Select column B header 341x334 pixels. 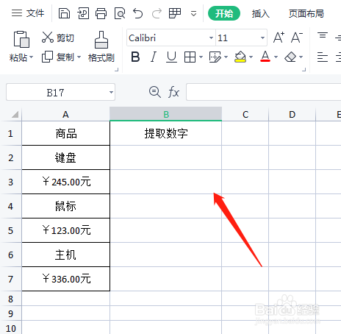(x=166, y=114)
